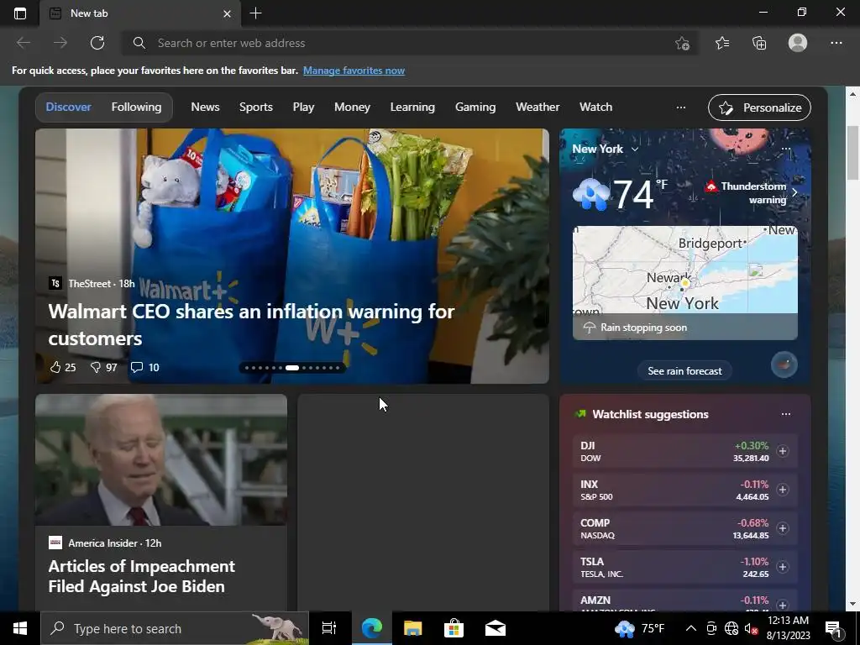Click the network globe tray icon
The height and width of the screenshot is (645, 860).
click(732, 628)
